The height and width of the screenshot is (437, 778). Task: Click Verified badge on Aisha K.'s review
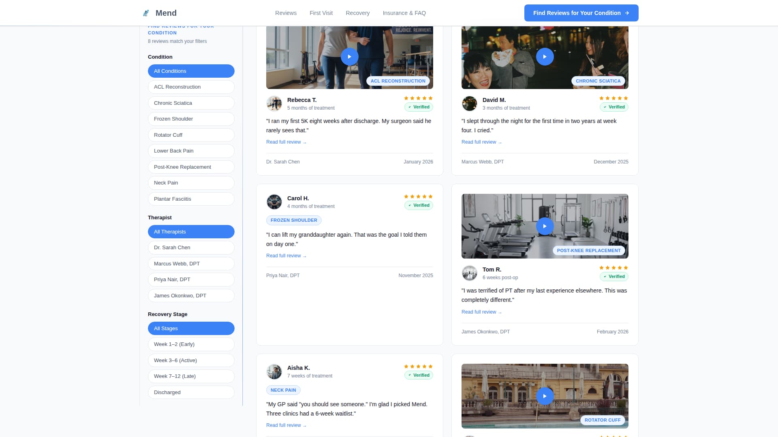pos(419,375)
